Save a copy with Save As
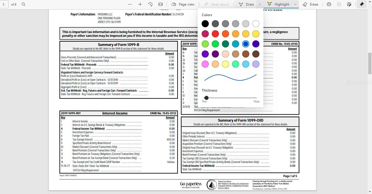The height and width of the screenshot is (194, 372). pyautogui.click(x=349, y=4)
